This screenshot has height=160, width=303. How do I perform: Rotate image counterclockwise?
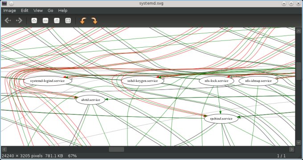tap(83, 20)
